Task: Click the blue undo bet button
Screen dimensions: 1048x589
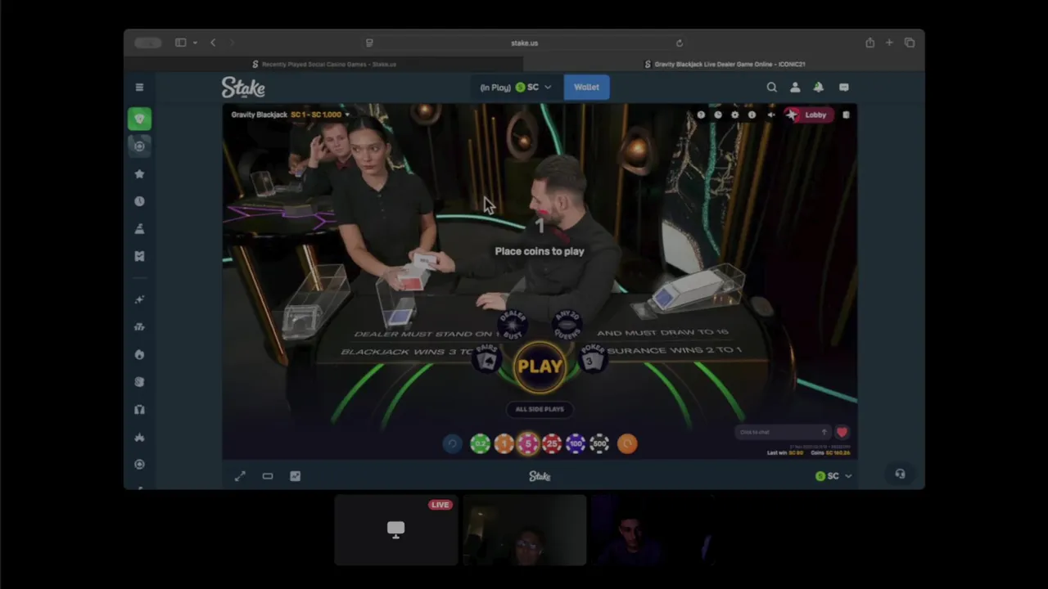Action: click(452, 443)
